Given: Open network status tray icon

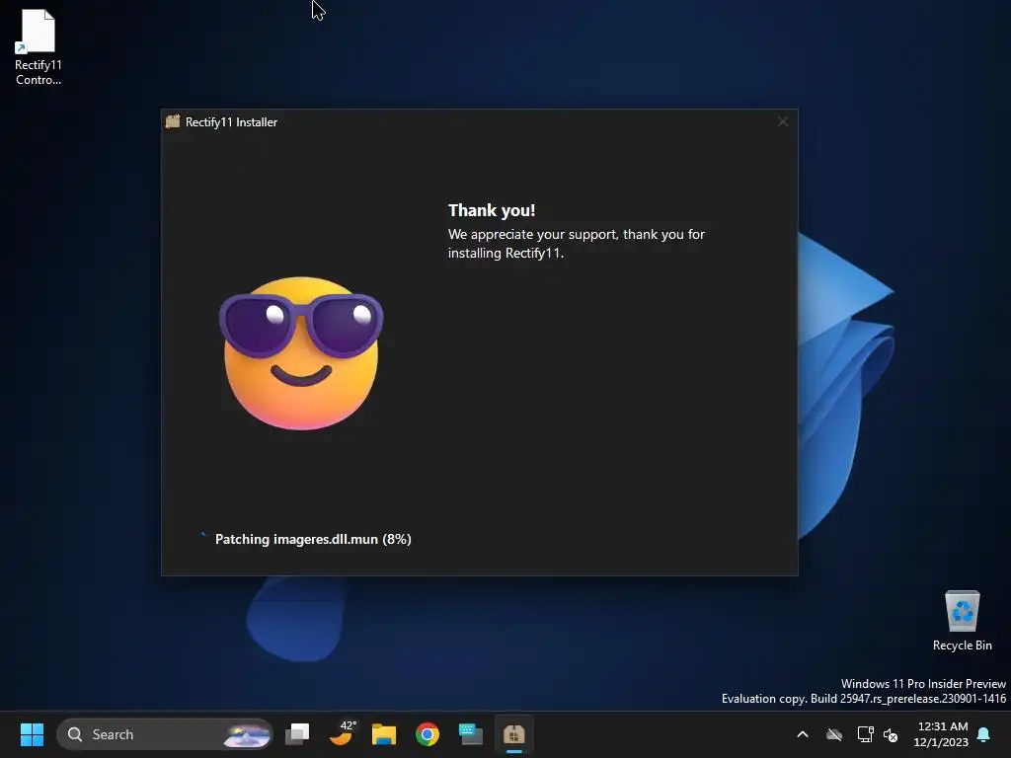Looking at the screenshot, I should (x=865, y=734).
